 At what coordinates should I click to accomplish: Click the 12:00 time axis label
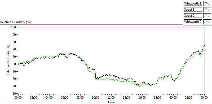(x=111, y=97)
